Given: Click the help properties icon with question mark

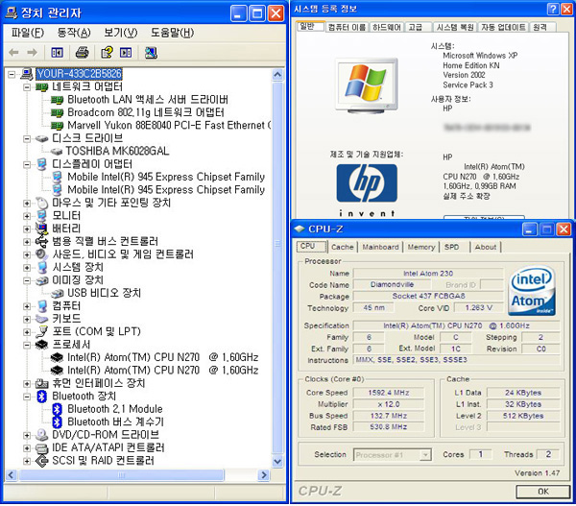Looking at the screenshot, I should (x=107, y=53).
